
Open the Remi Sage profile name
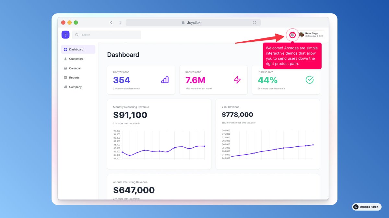(312, 33)
